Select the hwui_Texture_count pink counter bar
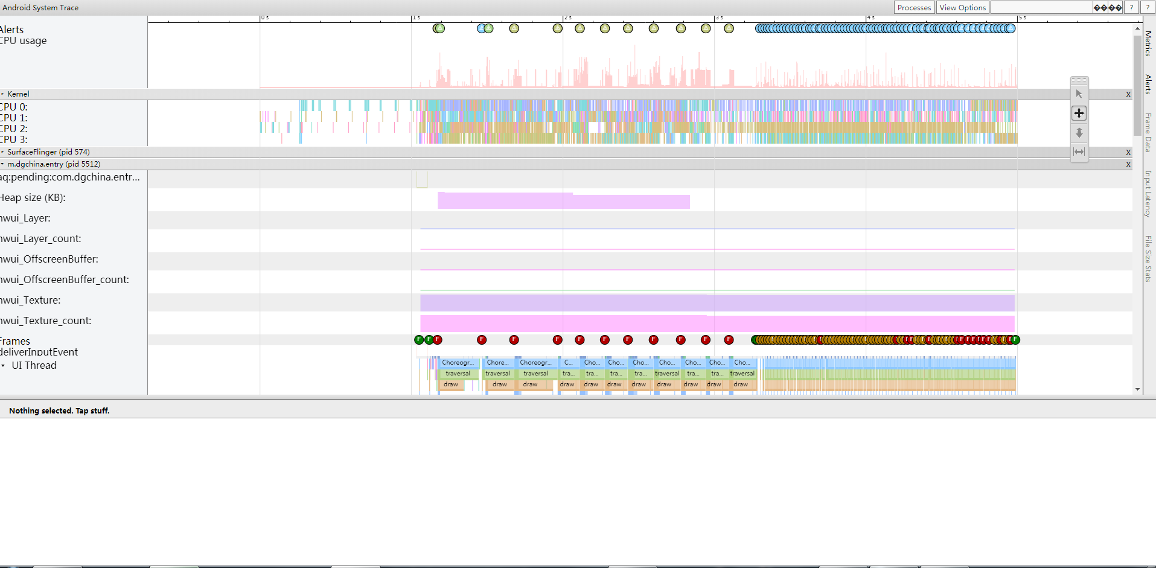The image size is (1156, 568). (x=717, y=323)
